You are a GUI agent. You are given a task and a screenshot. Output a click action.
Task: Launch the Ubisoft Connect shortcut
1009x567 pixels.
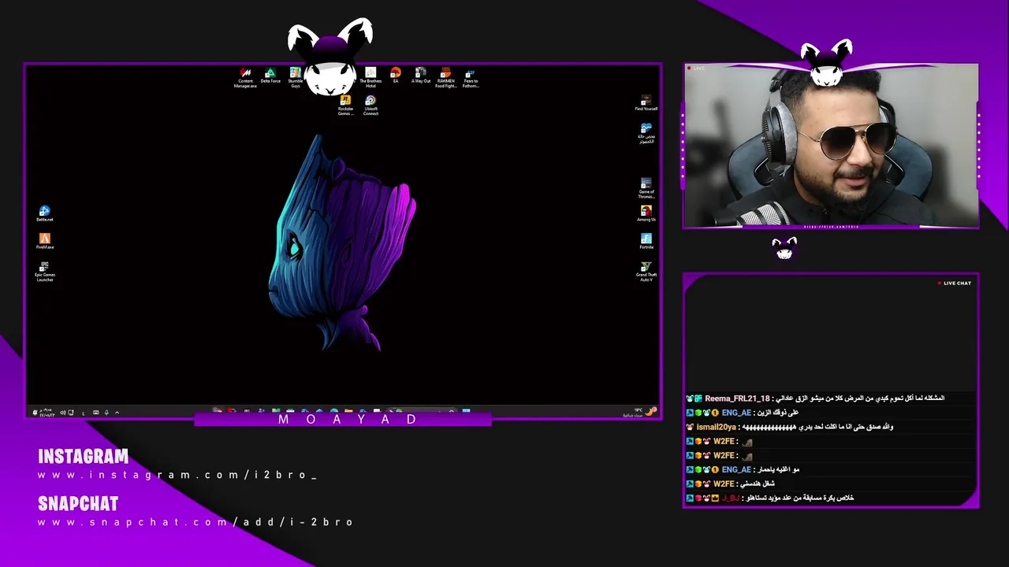tap(370, 106)
